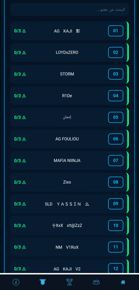Select rank badge 01
The width and height of the screenshot is (139, 290).
pyautogui.click(x=116, y=31)
